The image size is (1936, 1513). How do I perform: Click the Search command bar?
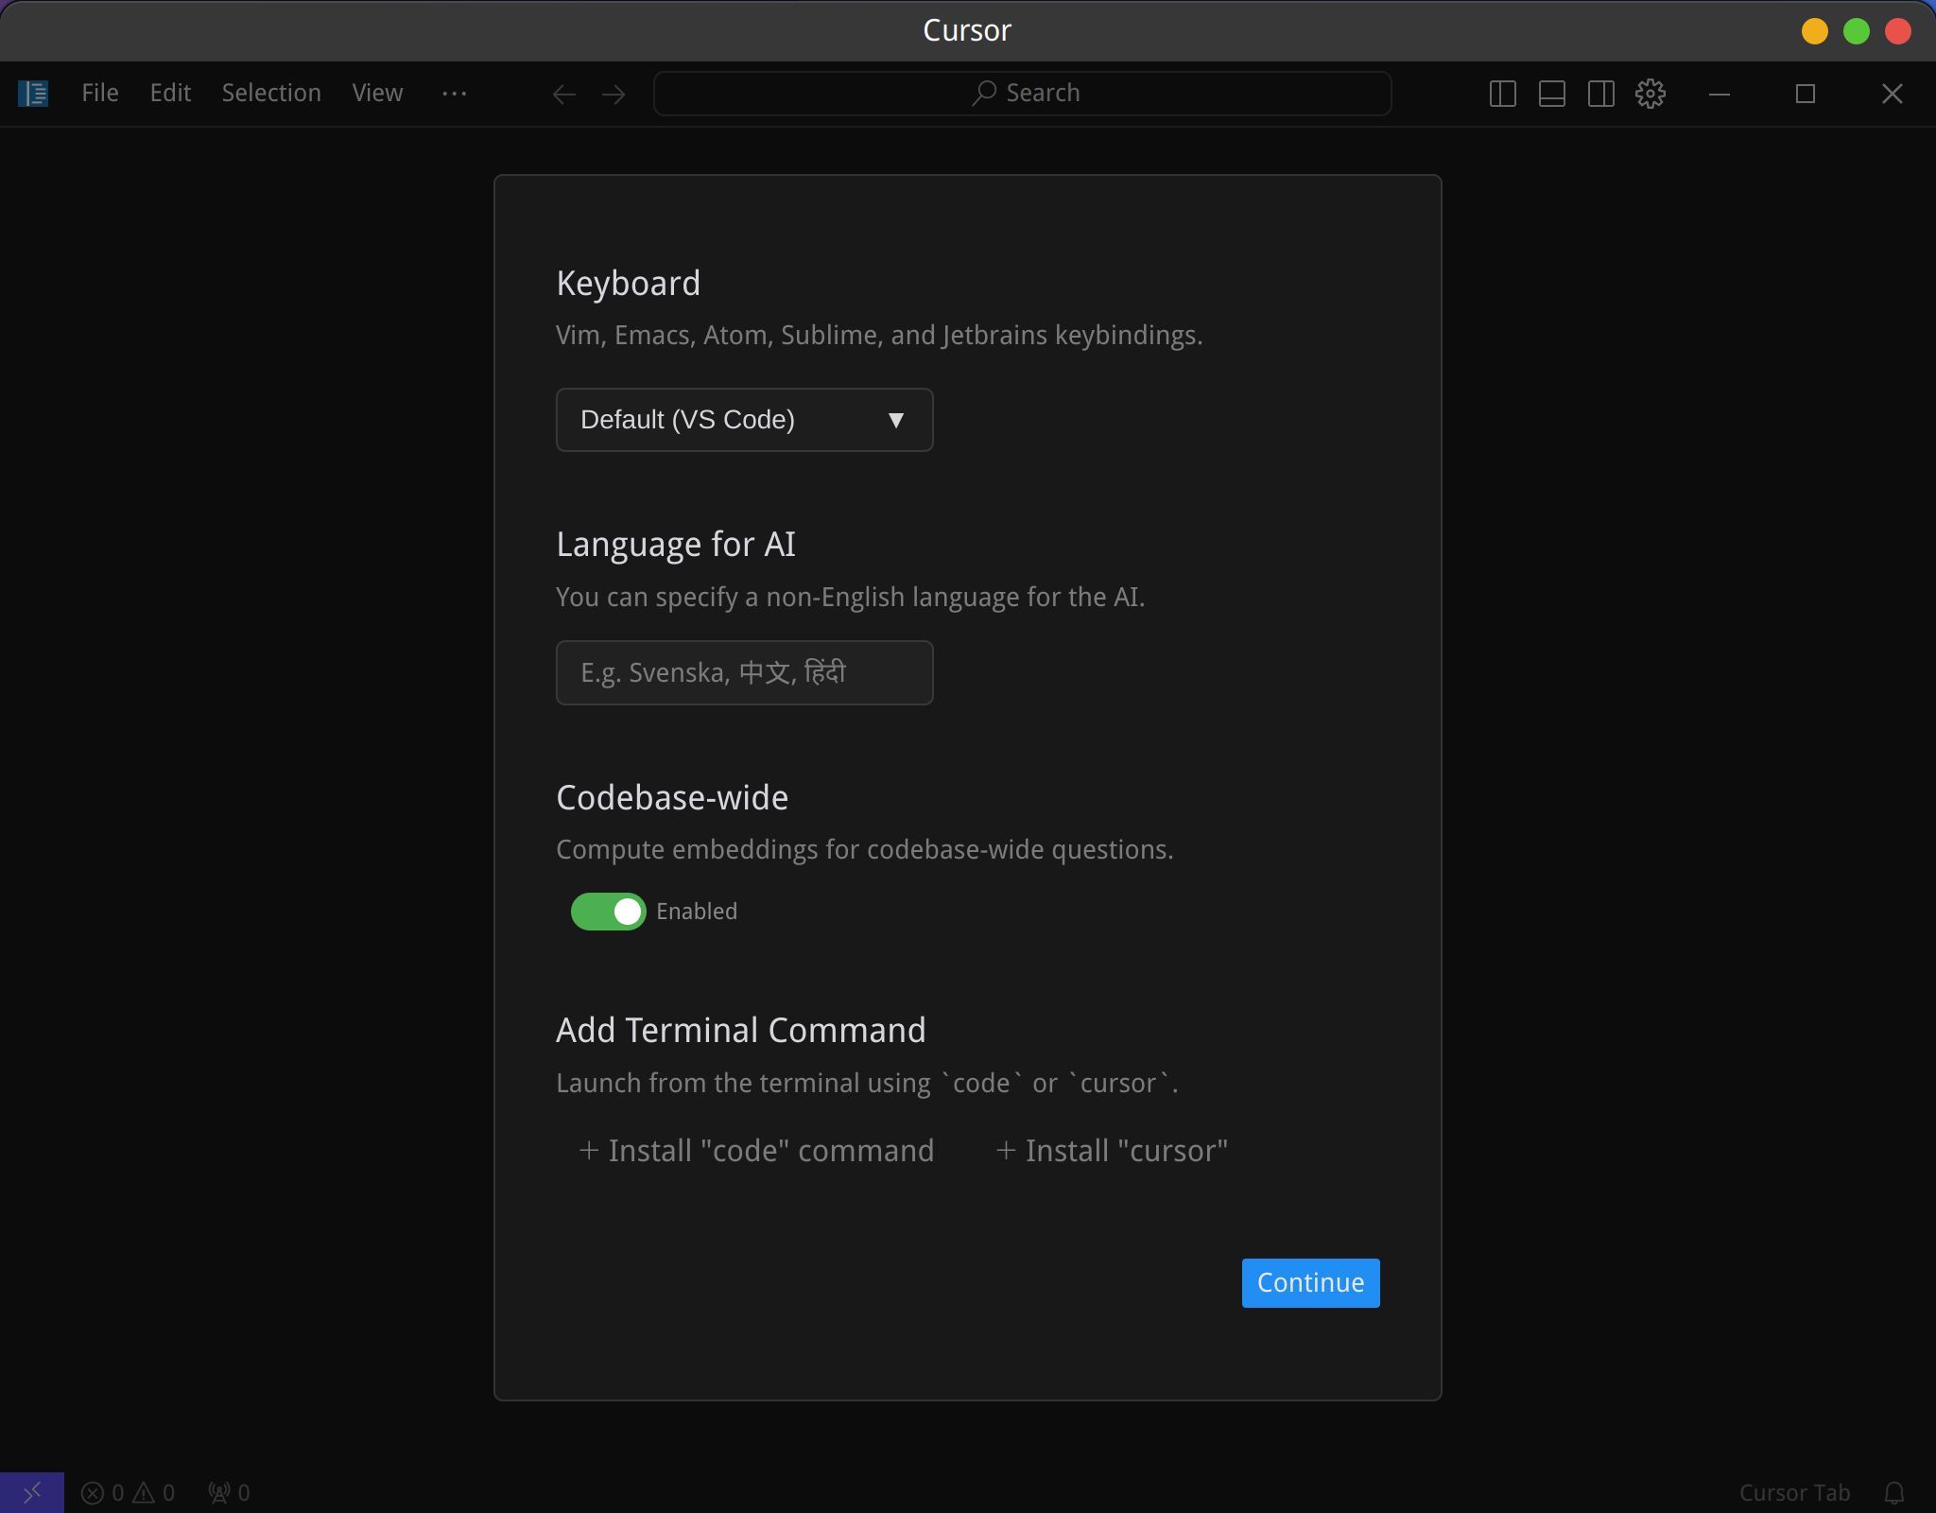tap(1022, 94)
